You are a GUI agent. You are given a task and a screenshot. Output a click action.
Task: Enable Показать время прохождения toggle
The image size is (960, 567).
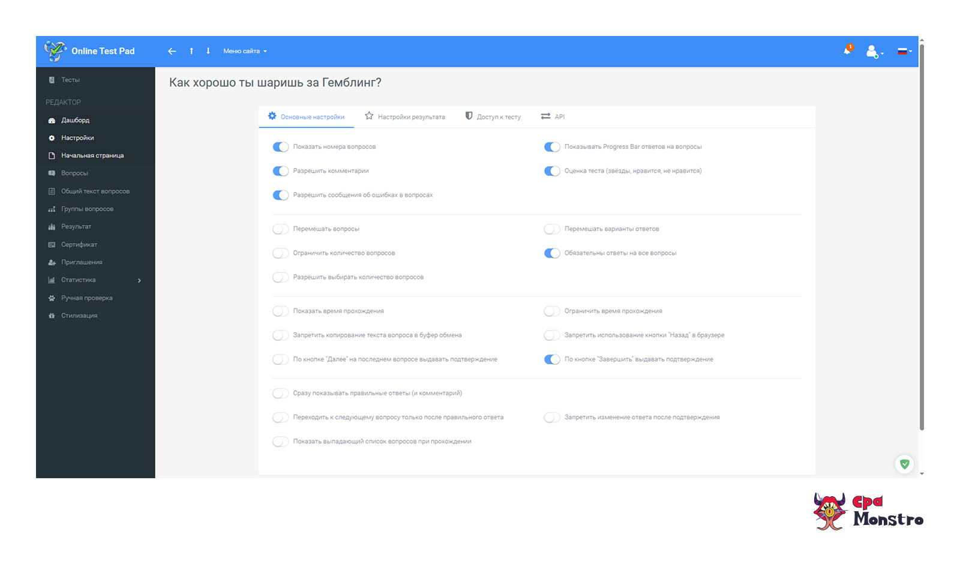(281, 311)
